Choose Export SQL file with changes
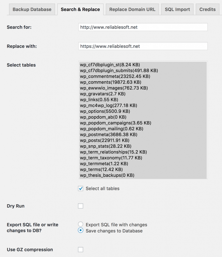 (x=81, y=224)
